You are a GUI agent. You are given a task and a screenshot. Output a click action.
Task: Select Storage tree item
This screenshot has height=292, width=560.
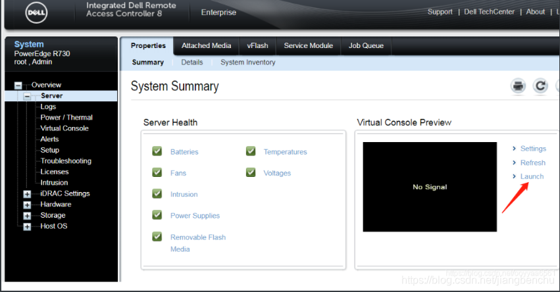point(53,215)
